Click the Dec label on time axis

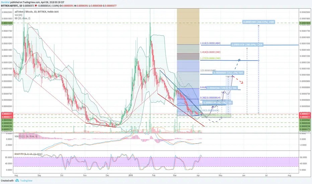click(107, 175)
